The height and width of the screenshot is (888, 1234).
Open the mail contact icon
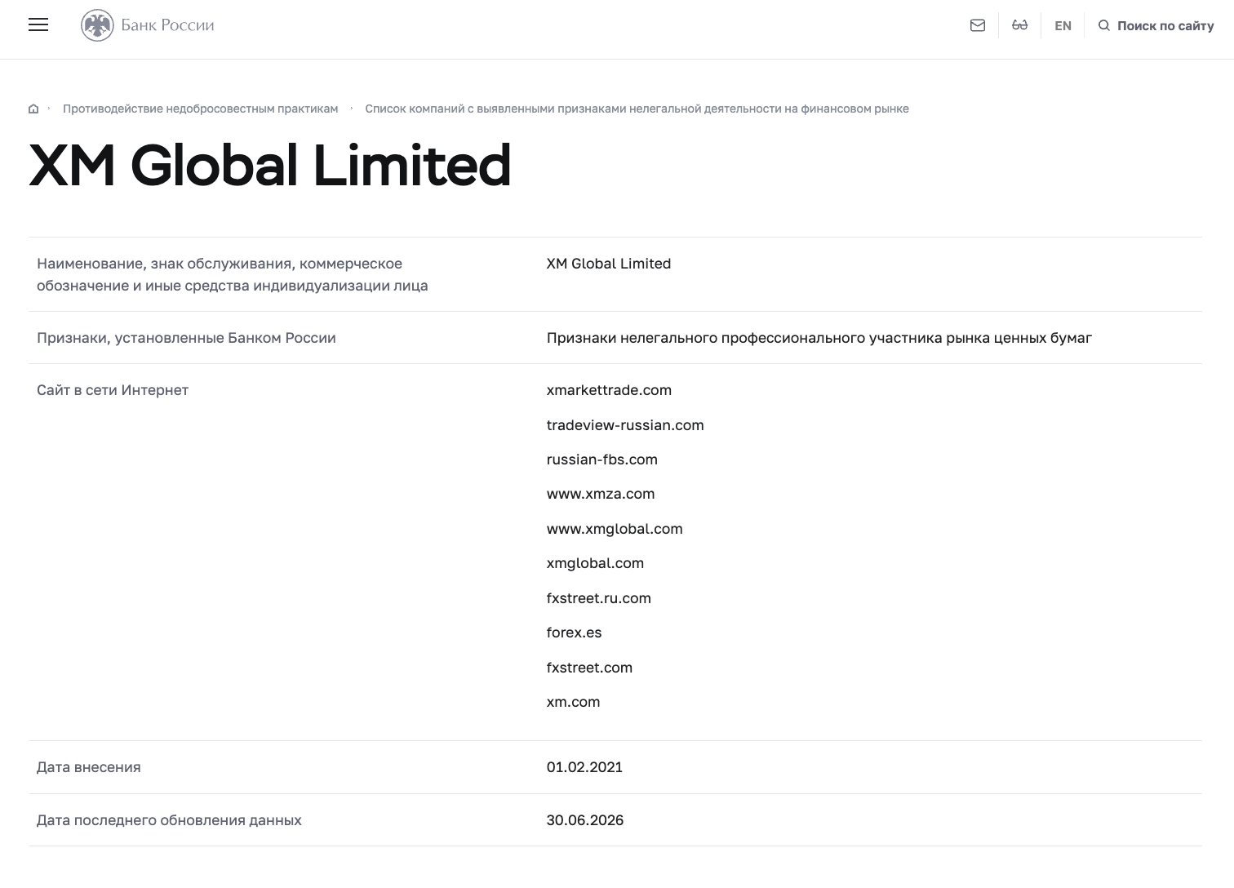pos(978,25)
